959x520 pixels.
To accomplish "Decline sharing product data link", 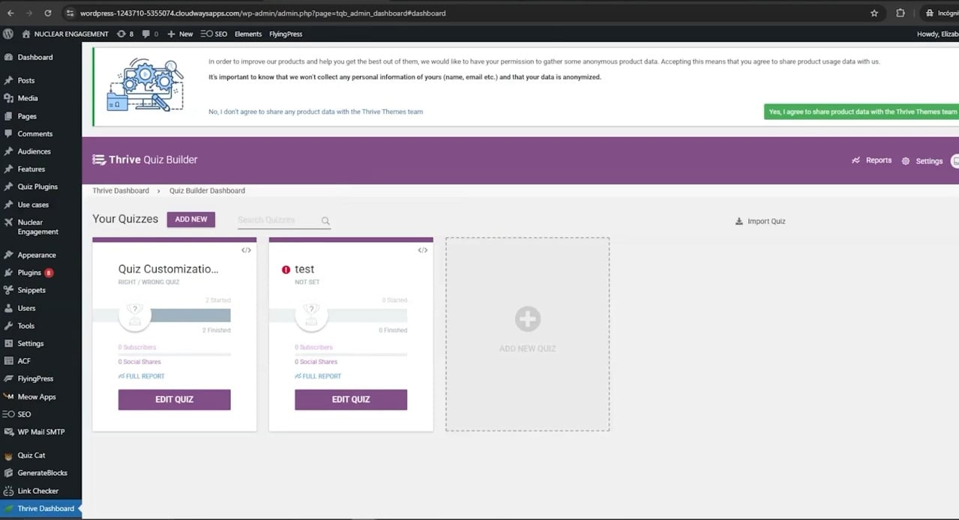I will (x=316, y=112).
